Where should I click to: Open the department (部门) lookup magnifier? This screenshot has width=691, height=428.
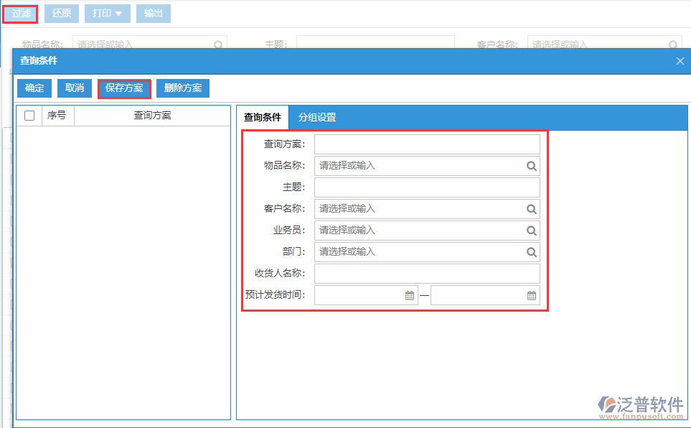point(531,251)
